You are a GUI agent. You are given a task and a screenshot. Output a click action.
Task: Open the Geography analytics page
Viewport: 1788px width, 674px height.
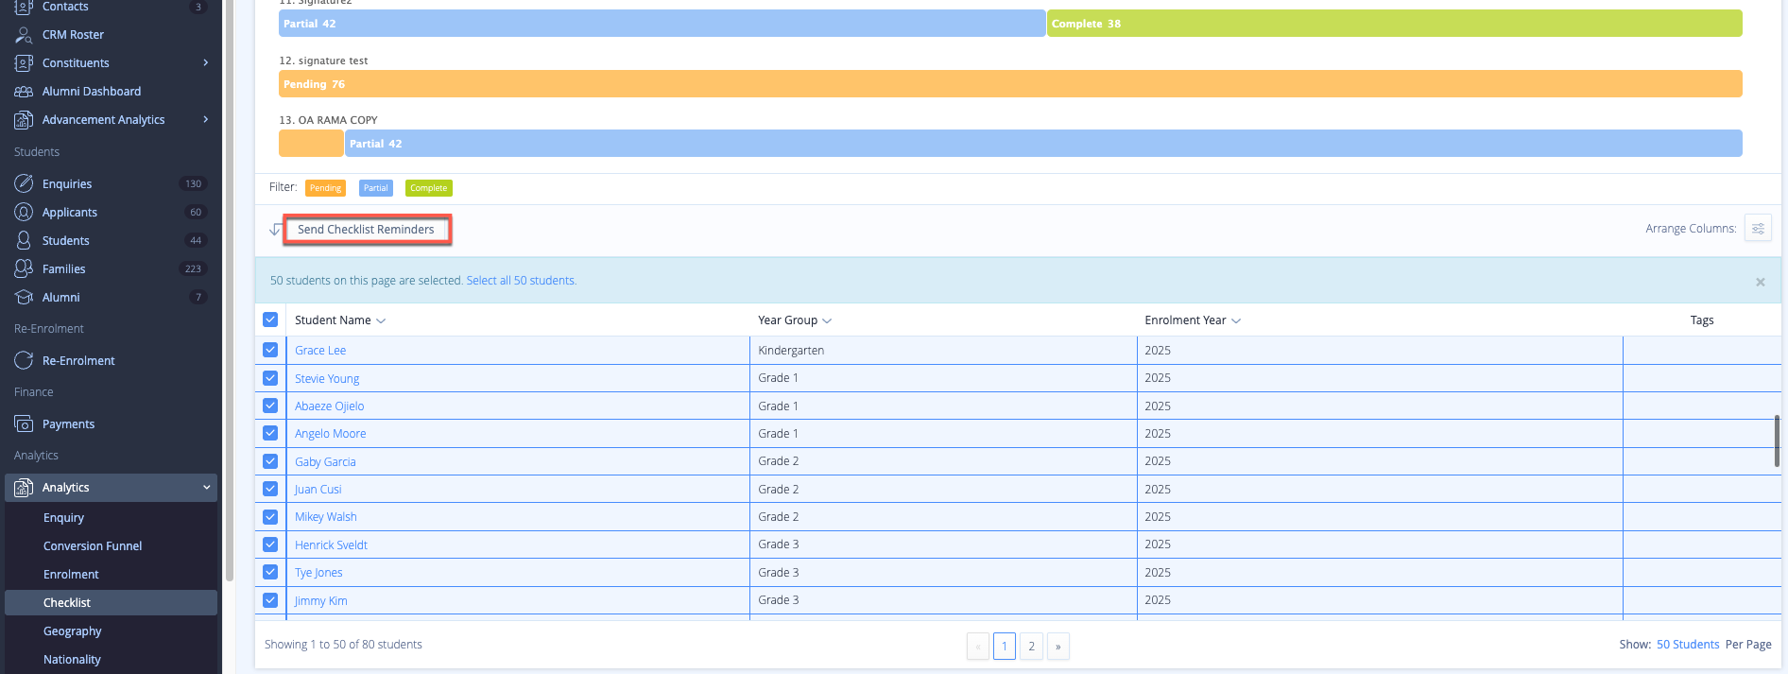(72, 631)
